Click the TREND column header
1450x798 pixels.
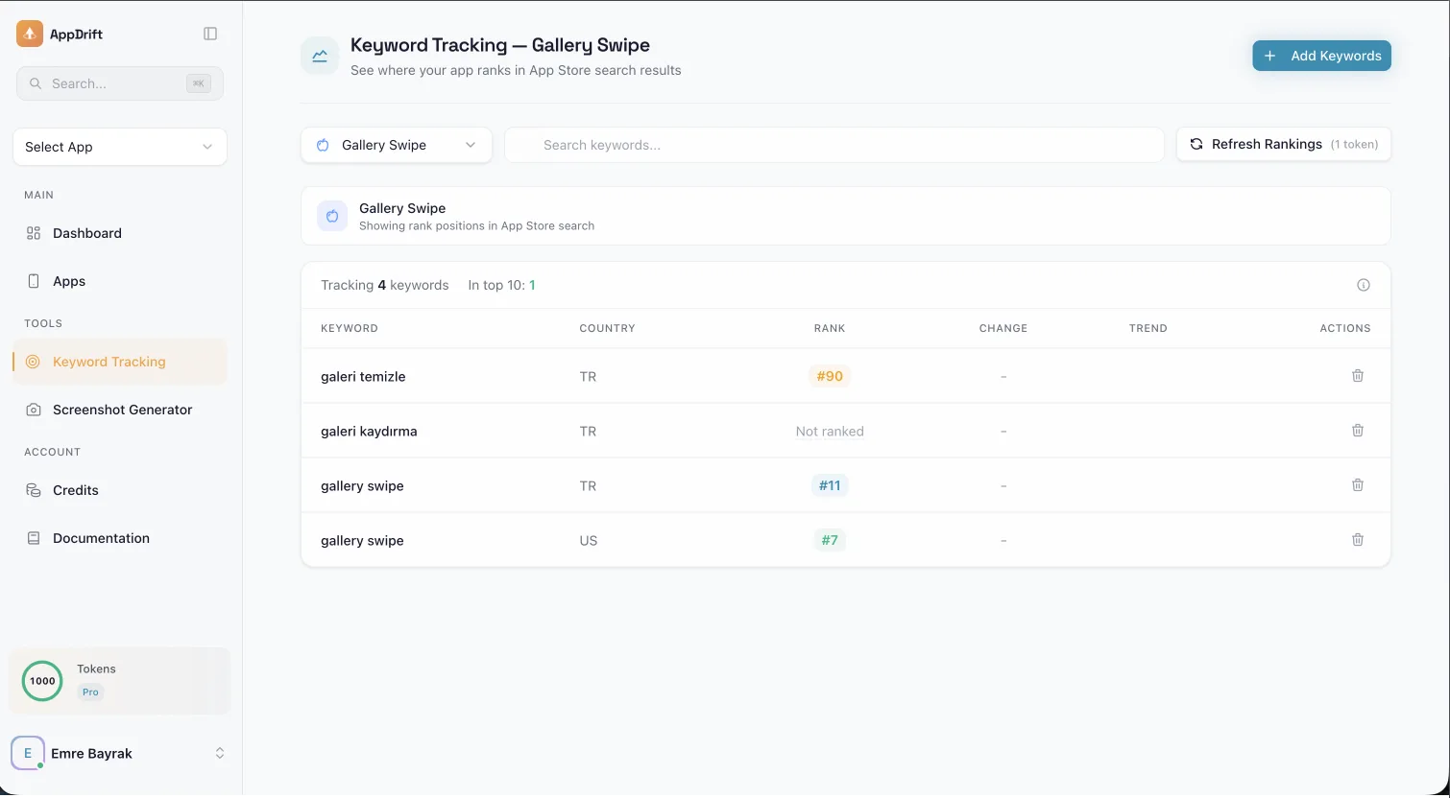click(x=1148, y=328)
